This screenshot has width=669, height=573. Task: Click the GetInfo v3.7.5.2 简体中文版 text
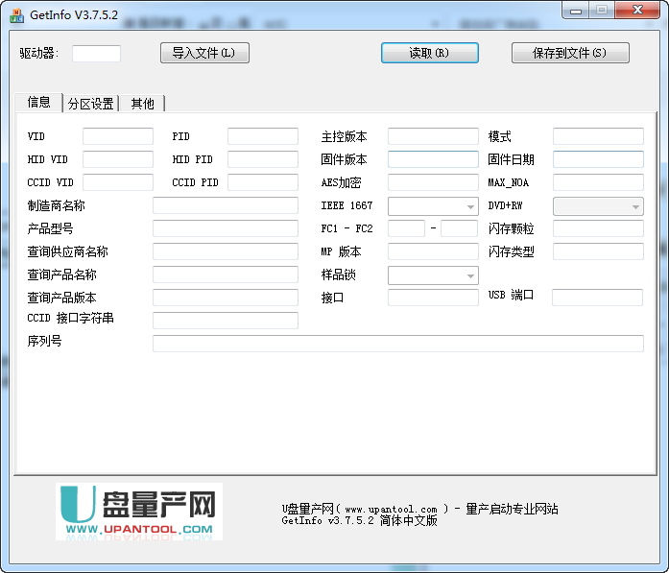coord(359,520)
